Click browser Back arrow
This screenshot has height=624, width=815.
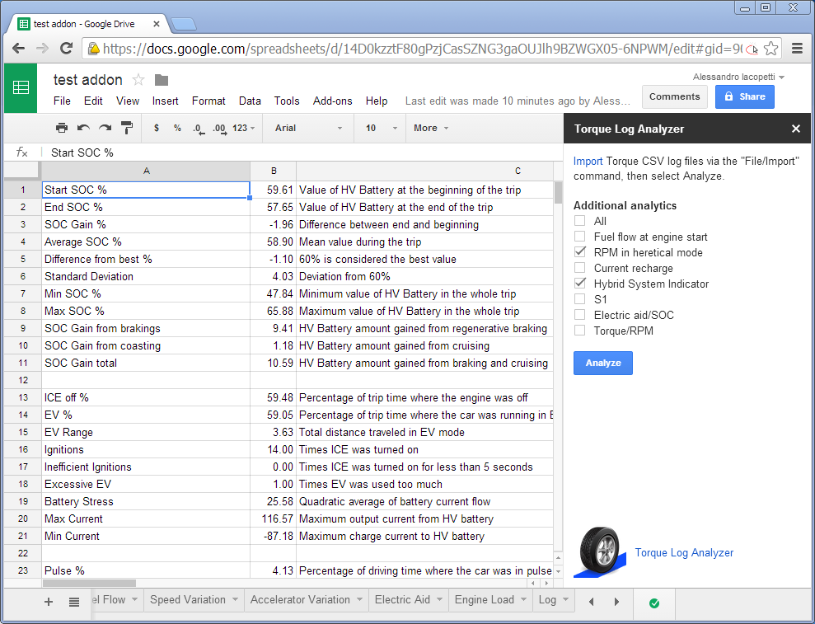pos(19,49)
